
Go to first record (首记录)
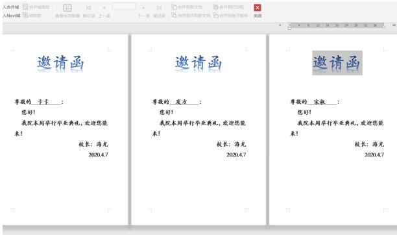tap(89, 12)
